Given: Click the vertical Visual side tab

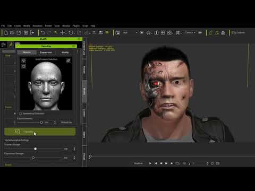Looking at the screenshot, I should pyautogui.click(x=84, y=157).
